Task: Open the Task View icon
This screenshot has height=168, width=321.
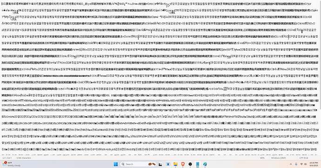Action: 168,164
